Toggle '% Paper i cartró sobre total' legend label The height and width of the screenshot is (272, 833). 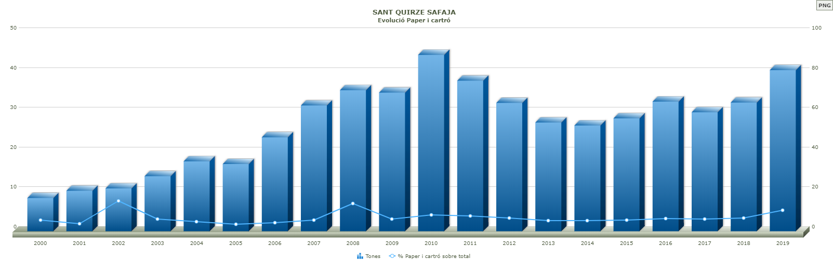[x=434, y=256]
